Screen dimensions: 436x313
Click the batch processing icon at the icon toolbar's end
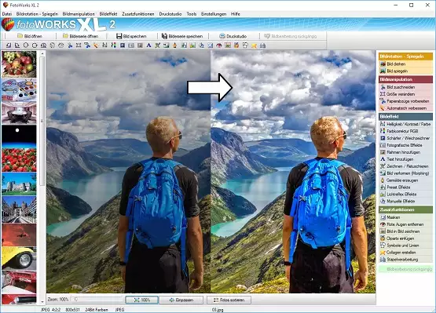262,45
